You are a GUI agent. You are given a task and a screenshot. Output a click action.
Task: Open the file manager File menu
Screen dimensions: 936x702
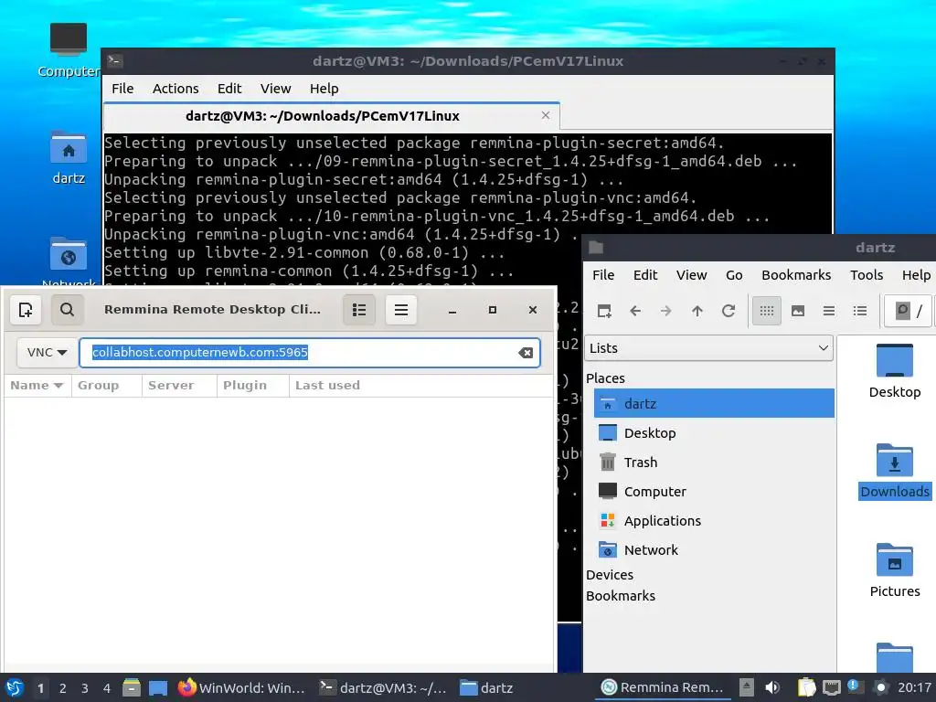[603, 275]
